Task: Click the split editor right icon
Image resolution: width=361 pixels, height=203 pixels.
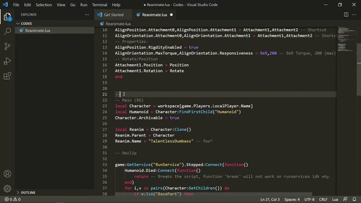Action: click(x=346, y=15)
